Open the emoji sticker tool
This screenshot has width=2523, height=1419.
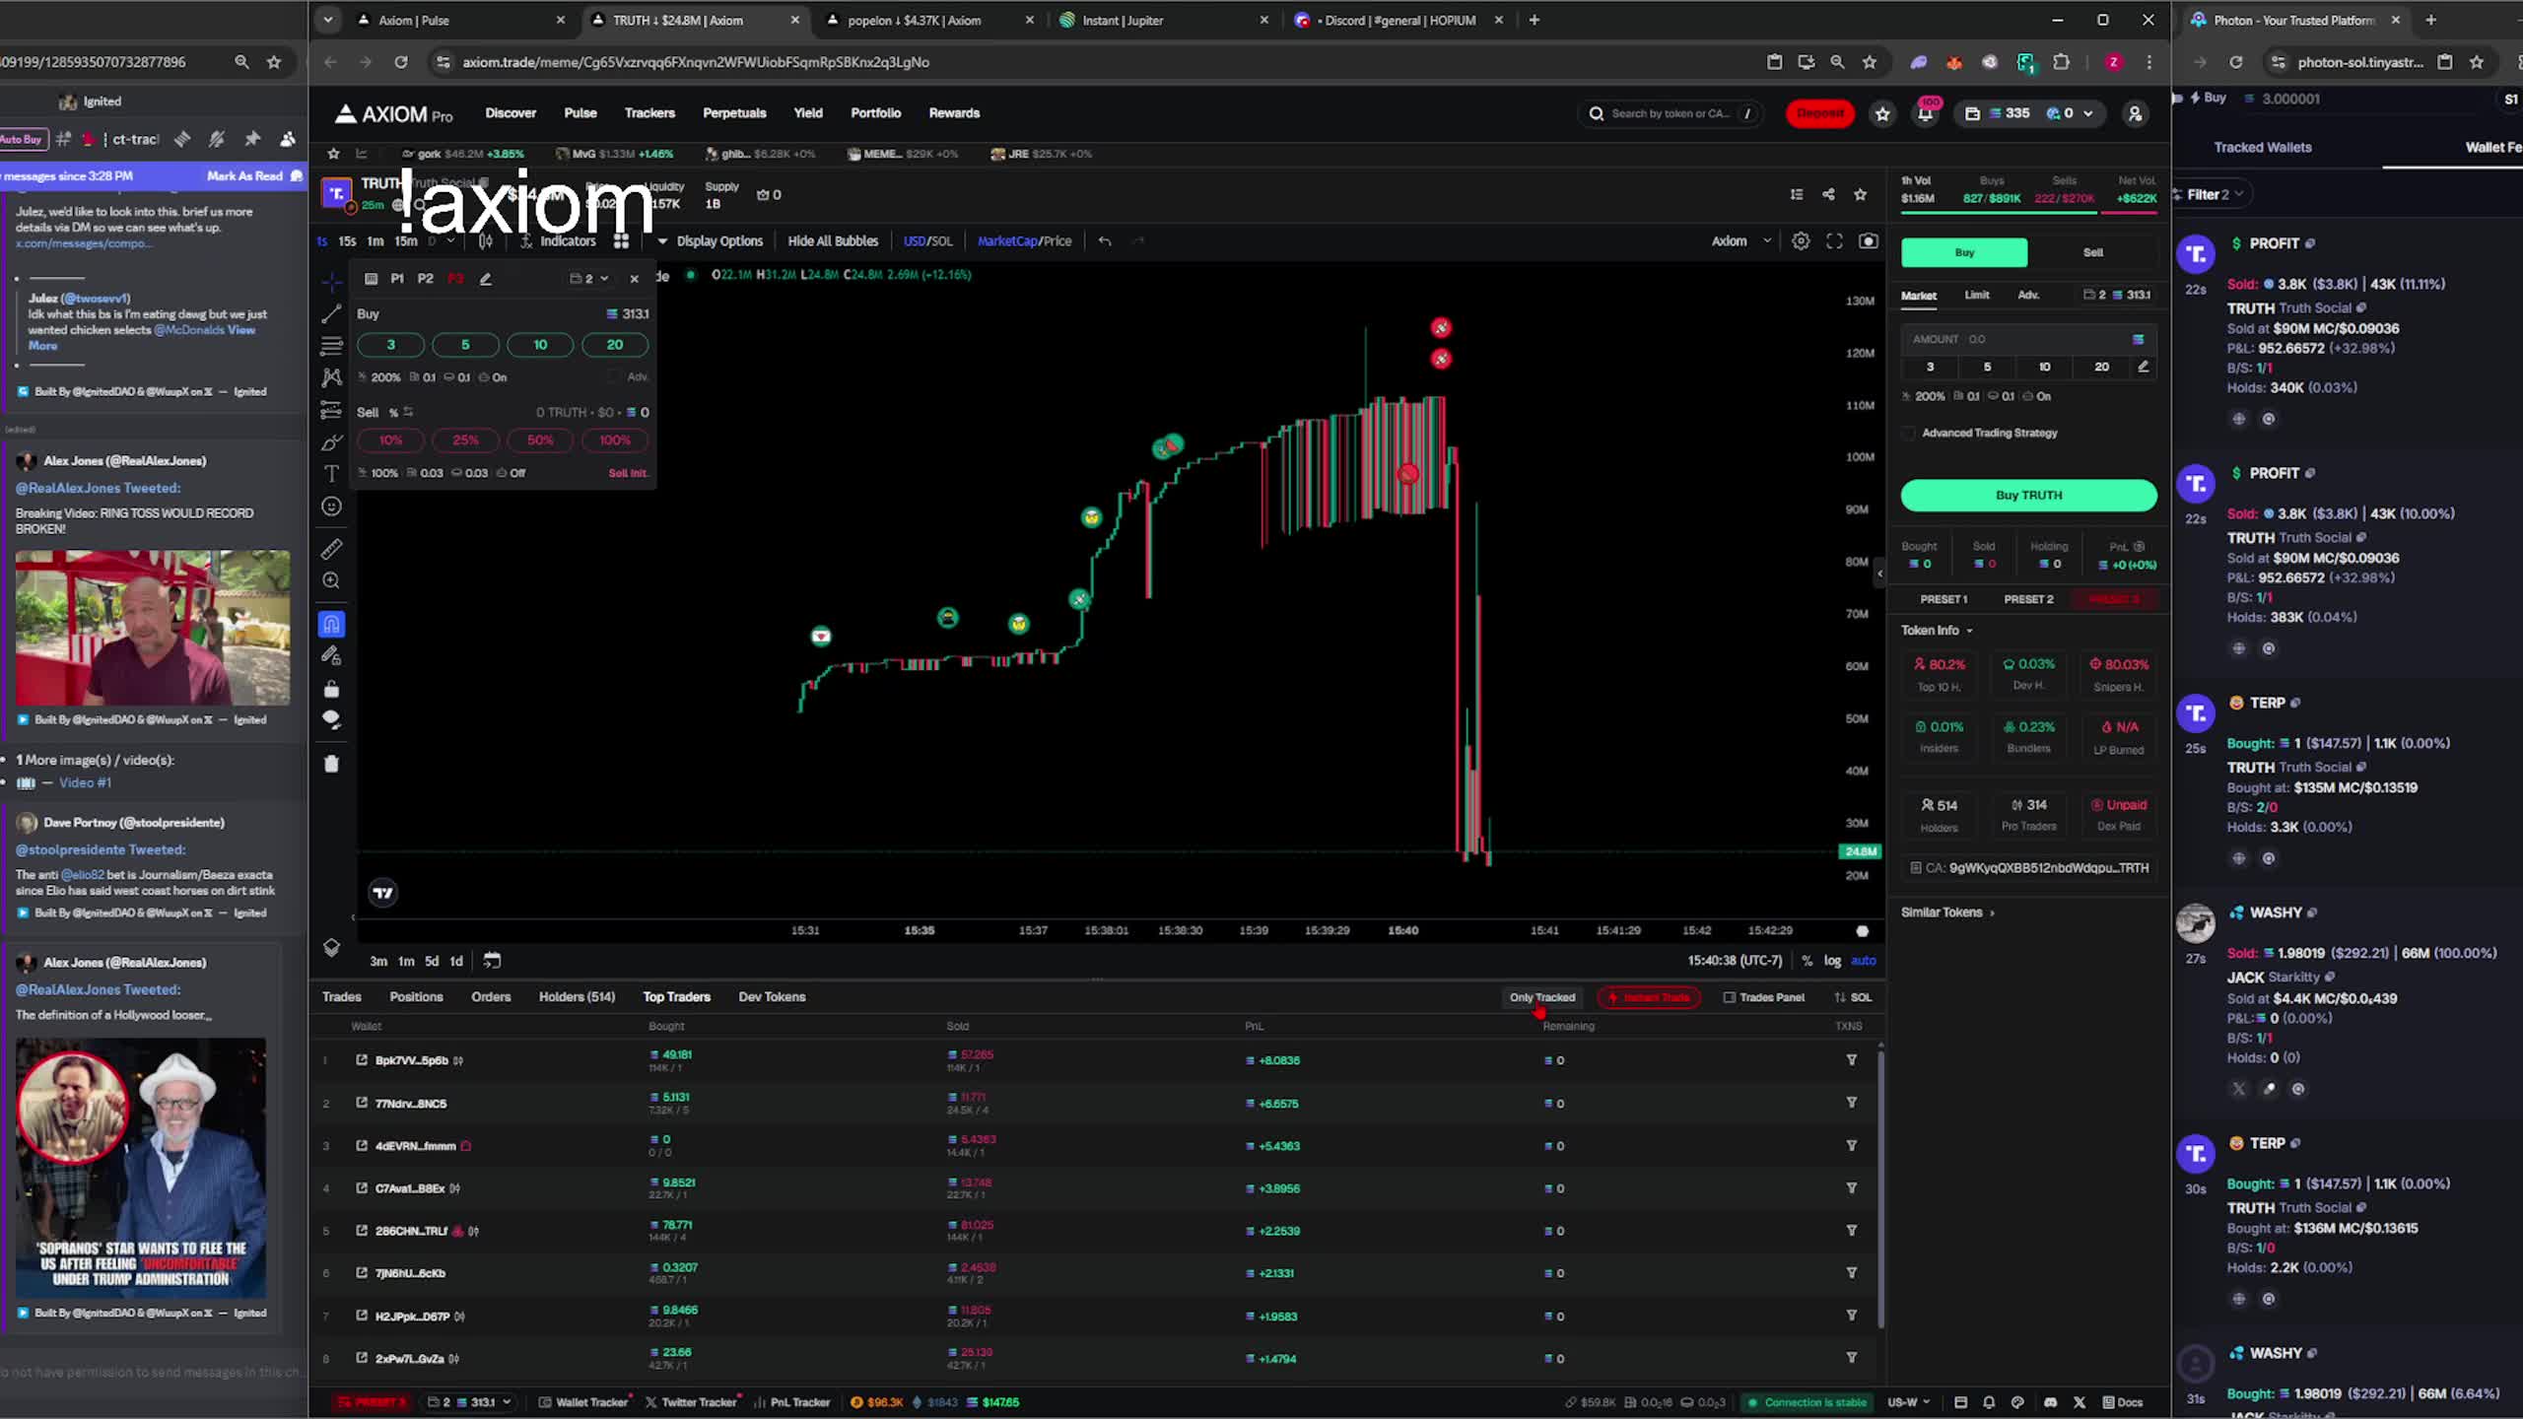click(331, 507)
